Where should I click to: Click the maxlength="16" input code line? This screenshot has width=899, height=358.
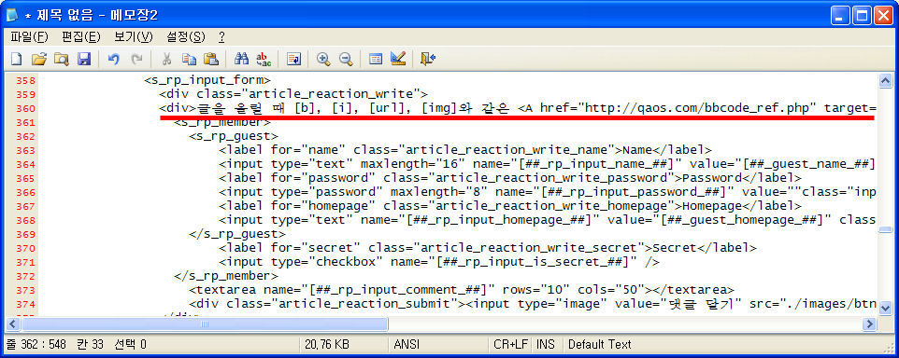coord(547,164)
